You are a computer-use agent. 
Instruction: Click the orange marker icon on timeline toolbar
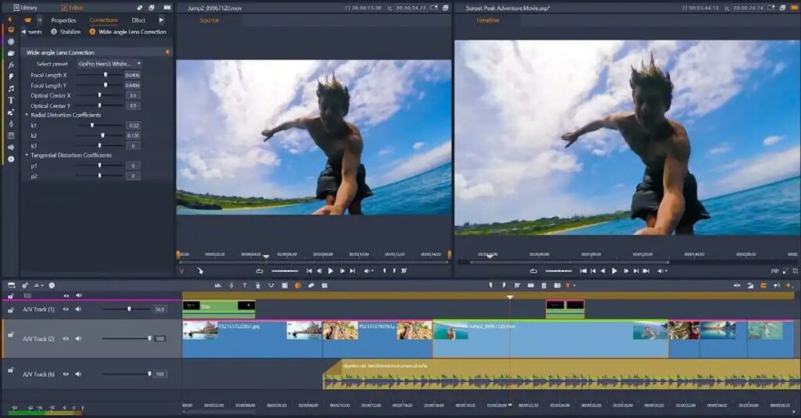point(567,286)
